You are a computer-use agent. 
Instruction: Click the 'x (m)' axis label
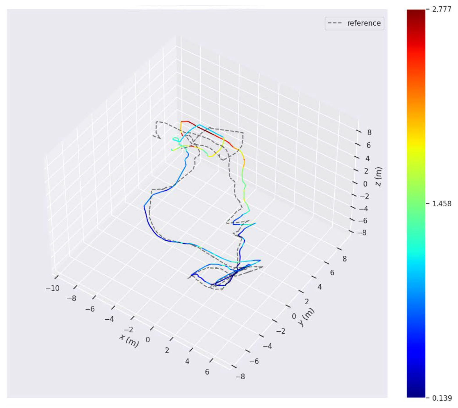pyautogui.click(x=129, y=341)
